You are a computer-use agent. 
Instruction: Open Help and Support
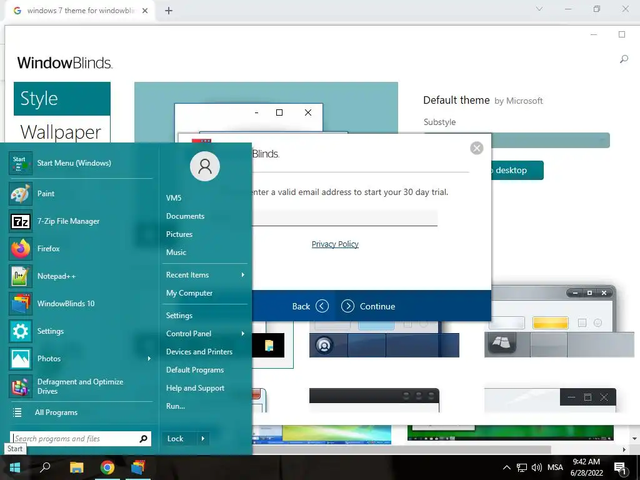pyautogui.click(x=195, y=388)
